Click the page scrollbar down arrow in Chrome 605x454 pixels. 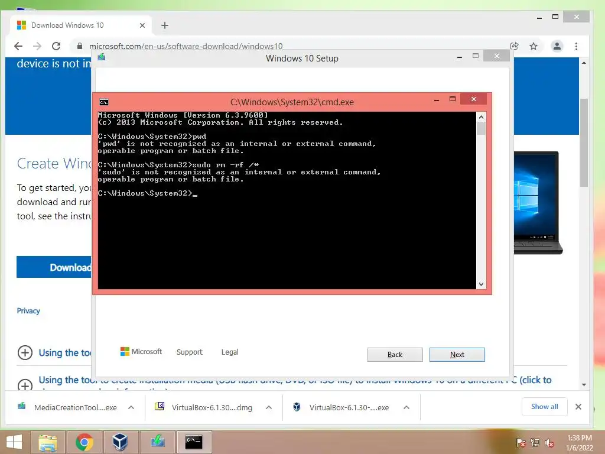pyautogui.click(x=584, y=384)
